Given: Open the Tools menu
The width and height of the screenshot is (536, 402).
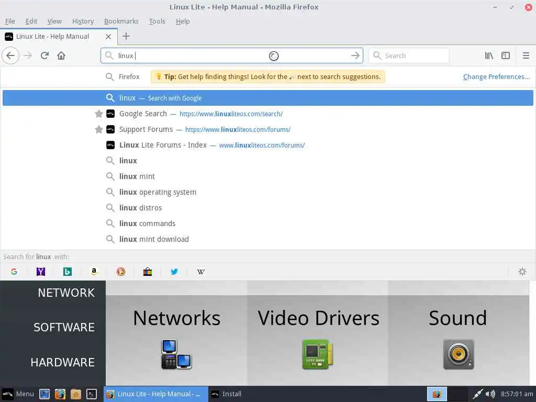Looking at the screenshot, I should click(157, 21).
